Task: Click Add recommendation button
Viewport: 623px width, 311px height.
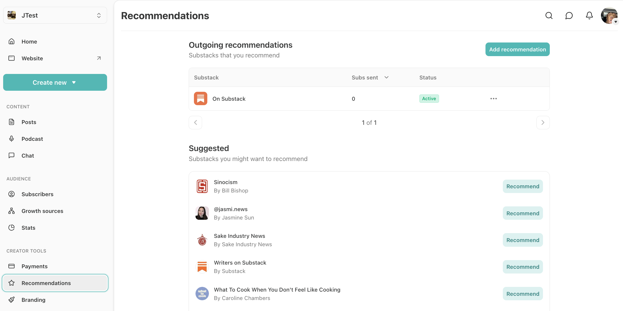Action: tap(517, 49)
